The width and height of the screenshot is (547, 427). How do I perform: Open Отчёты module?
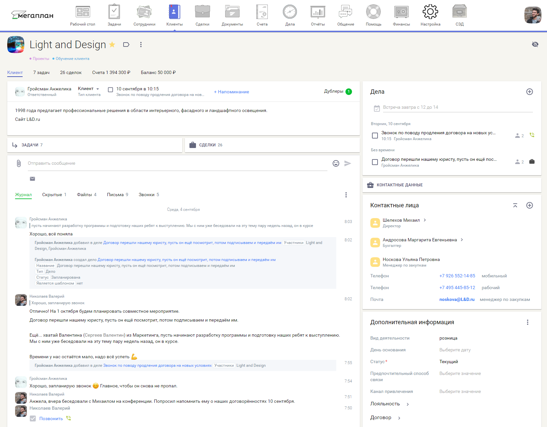coord(318,15)
